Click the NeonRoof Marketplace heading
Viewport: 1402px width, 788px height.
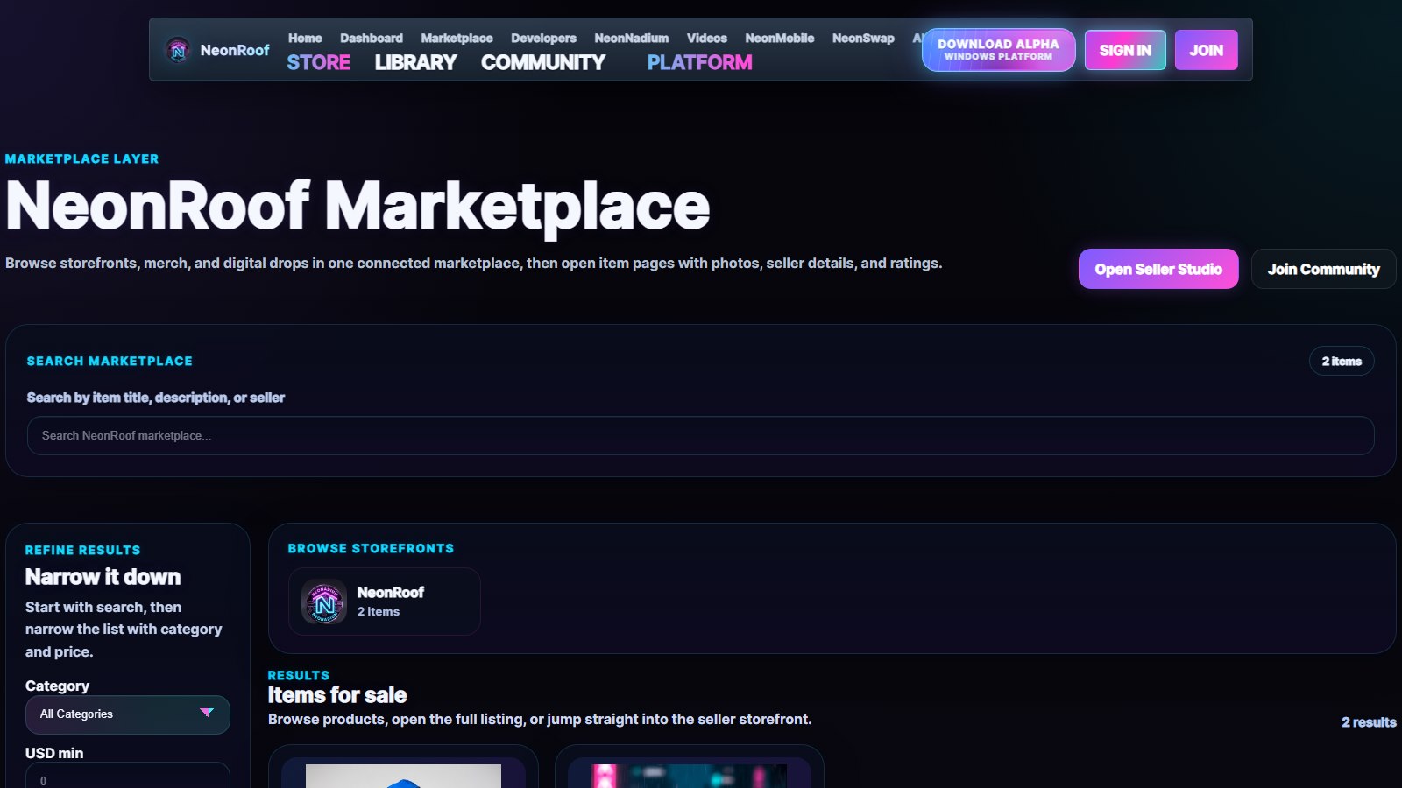click(358, 207)
